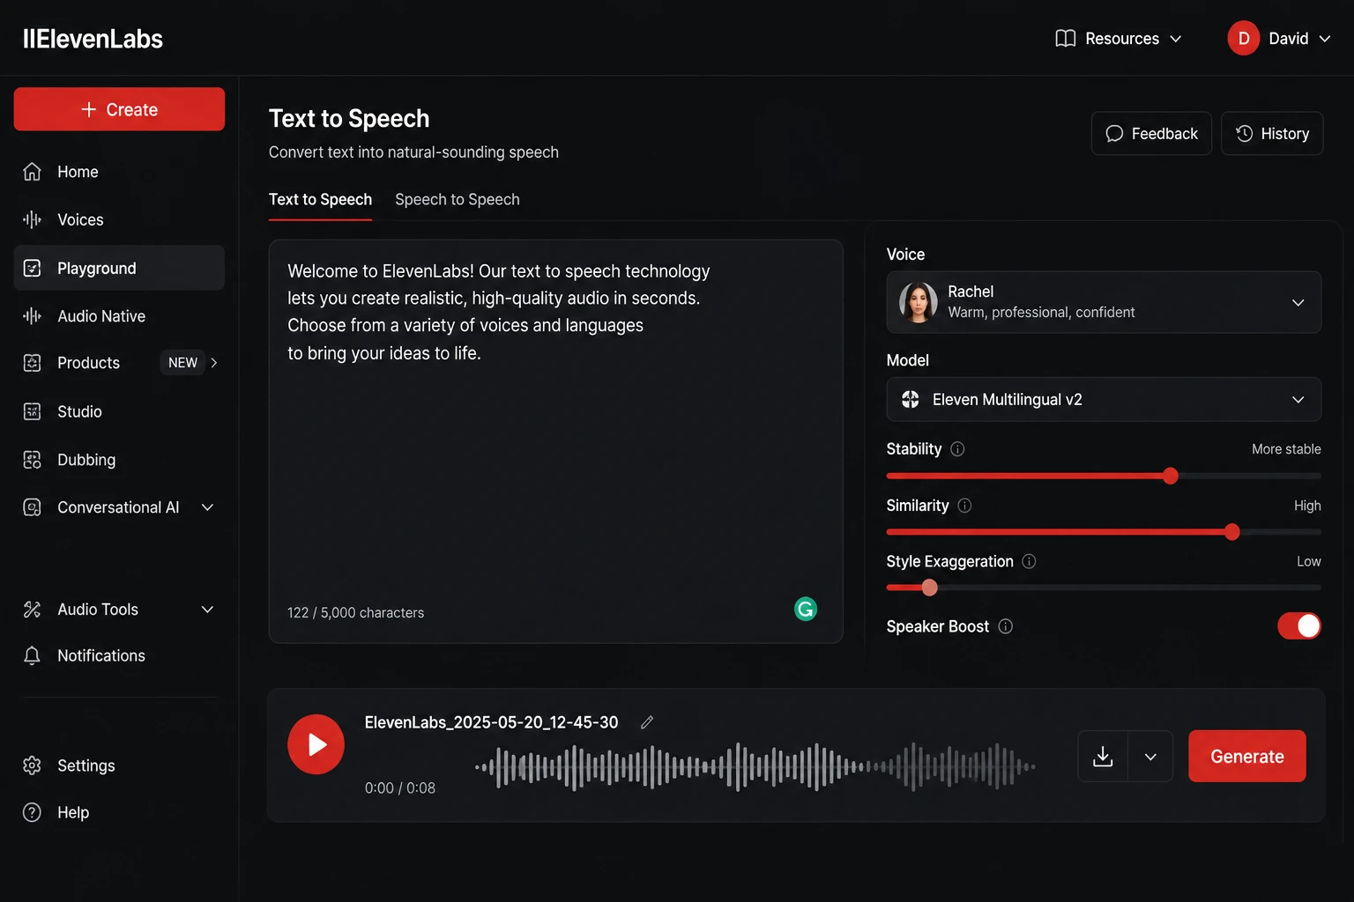Open the History button
The image size is (1354, 902).
pyautogui.click(x=1272, y=133)
